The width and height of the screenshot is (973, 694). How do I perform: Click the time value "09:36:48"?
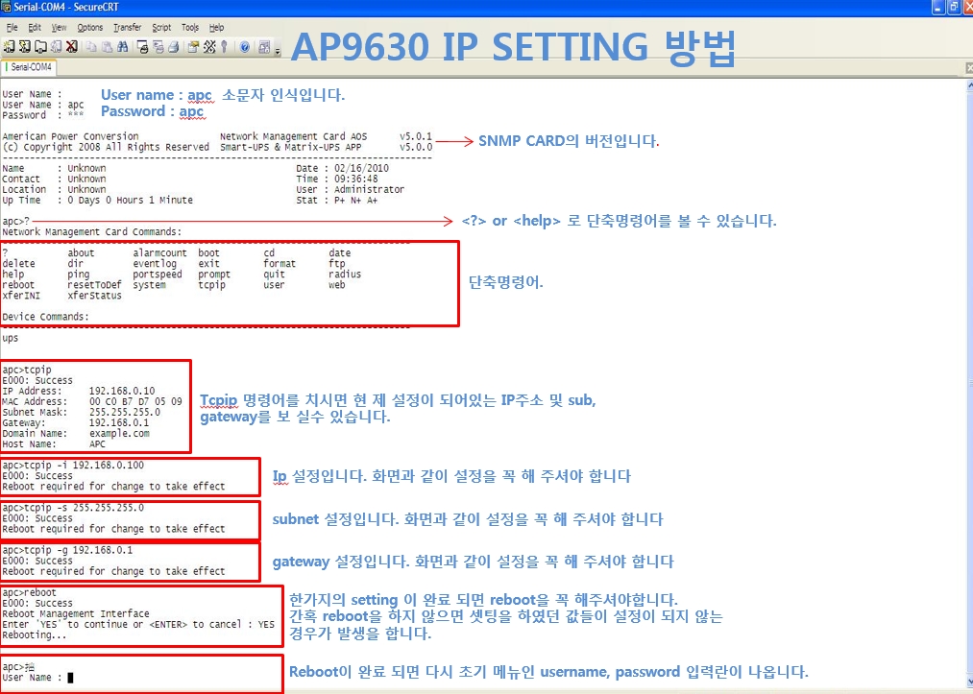[x=356, y=179]
